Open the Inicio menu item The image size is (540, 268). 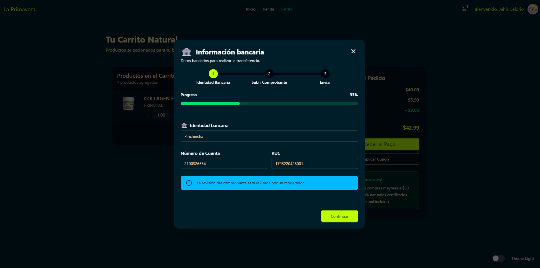[x=251, y=9]
